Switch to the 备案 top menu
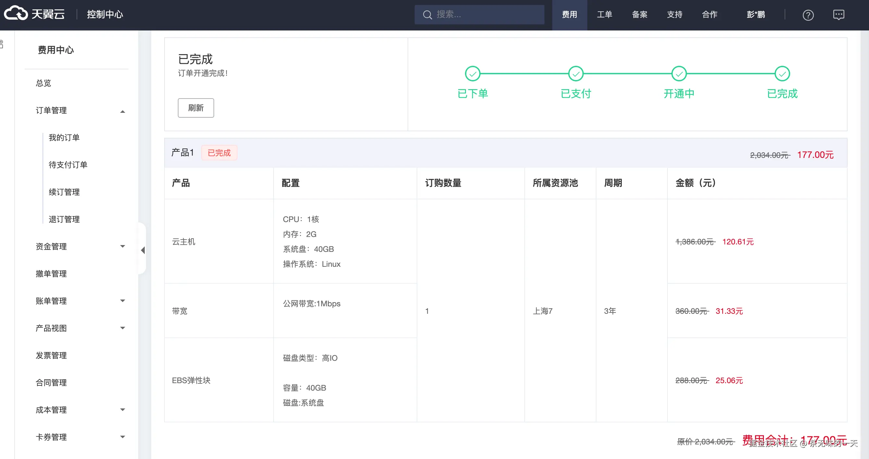869x459 pixels. click(639, 15)
